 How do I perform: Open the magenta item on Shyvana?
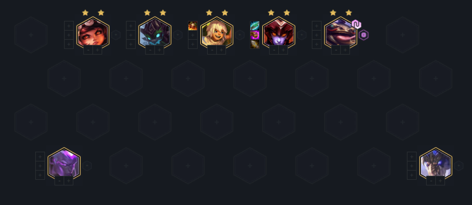point(255,35)
